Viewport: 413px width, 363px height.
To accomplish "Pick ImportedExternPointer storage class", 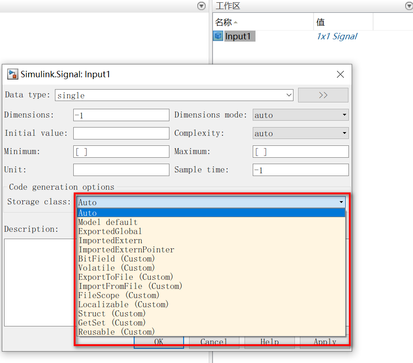I will click(x=211, y=249).
